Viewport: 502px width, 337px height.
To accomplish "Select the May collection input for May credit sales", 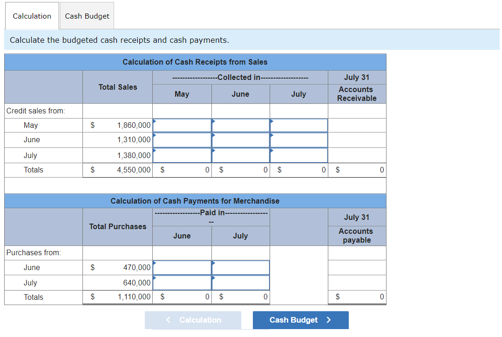I will [x=182, y=125].
